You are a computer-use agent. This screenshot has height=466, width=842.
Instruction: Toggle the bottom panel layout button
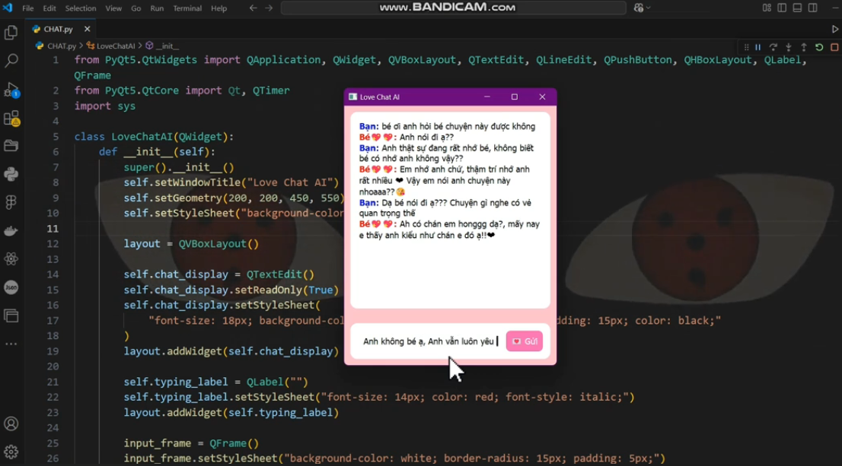coord(797,8)
